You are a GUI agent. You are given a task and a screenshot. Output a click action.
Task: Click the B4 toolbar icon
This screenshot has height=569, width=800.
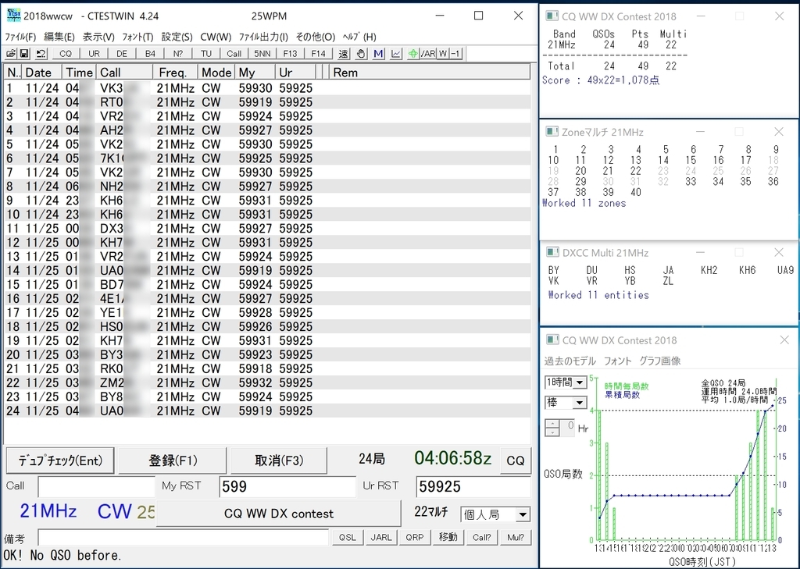tap(150, 53)
